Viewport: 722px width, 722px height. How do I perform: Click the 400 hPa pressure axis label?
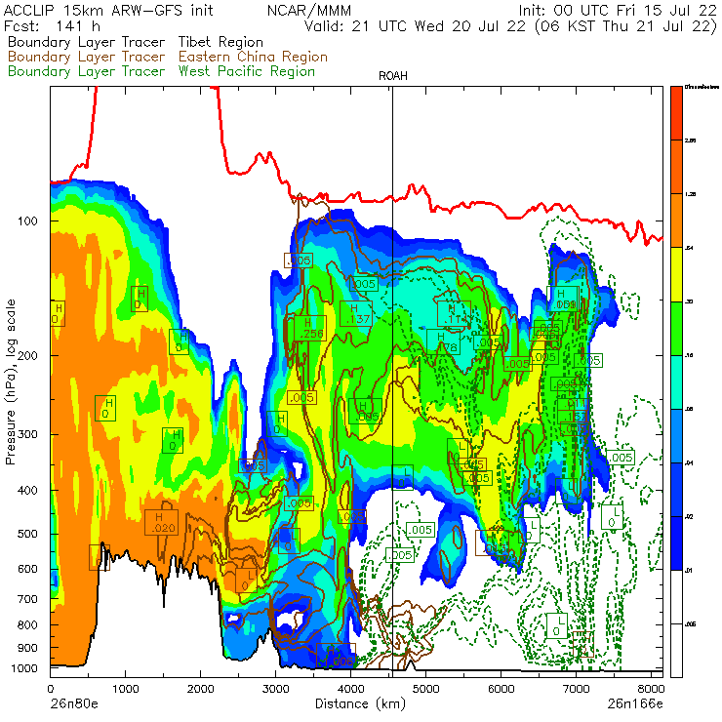click(x=27, y=491)
